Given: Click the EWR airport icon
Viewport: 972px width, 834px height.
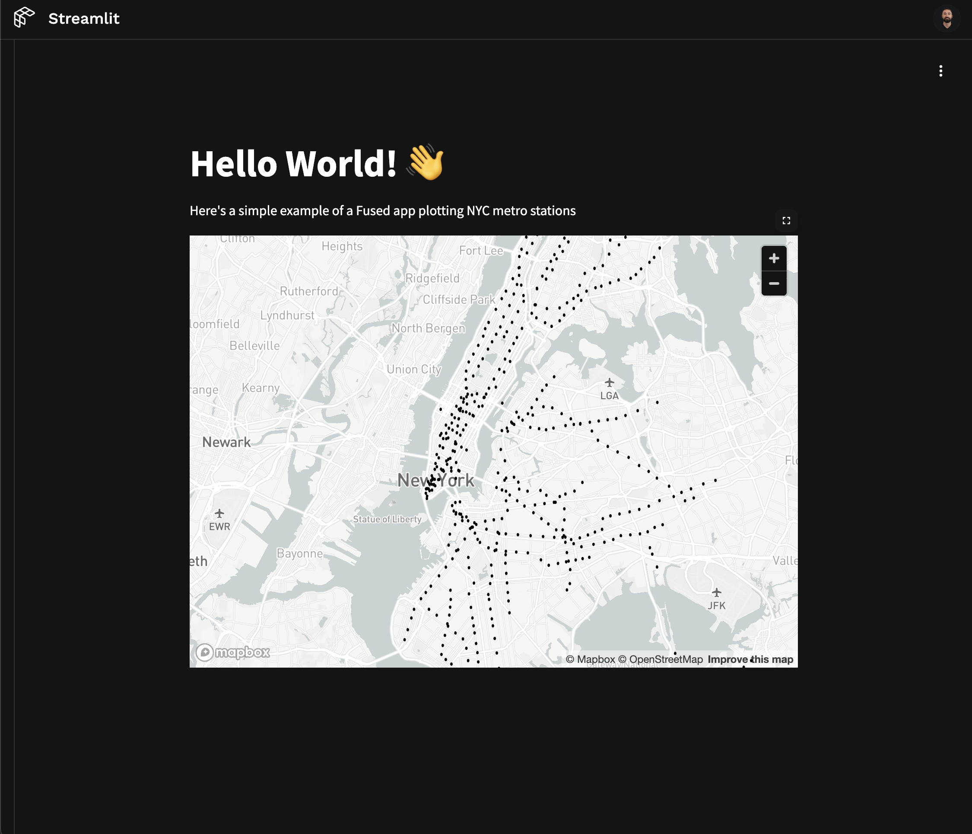Looking at the screenshot, I should 219,513.
